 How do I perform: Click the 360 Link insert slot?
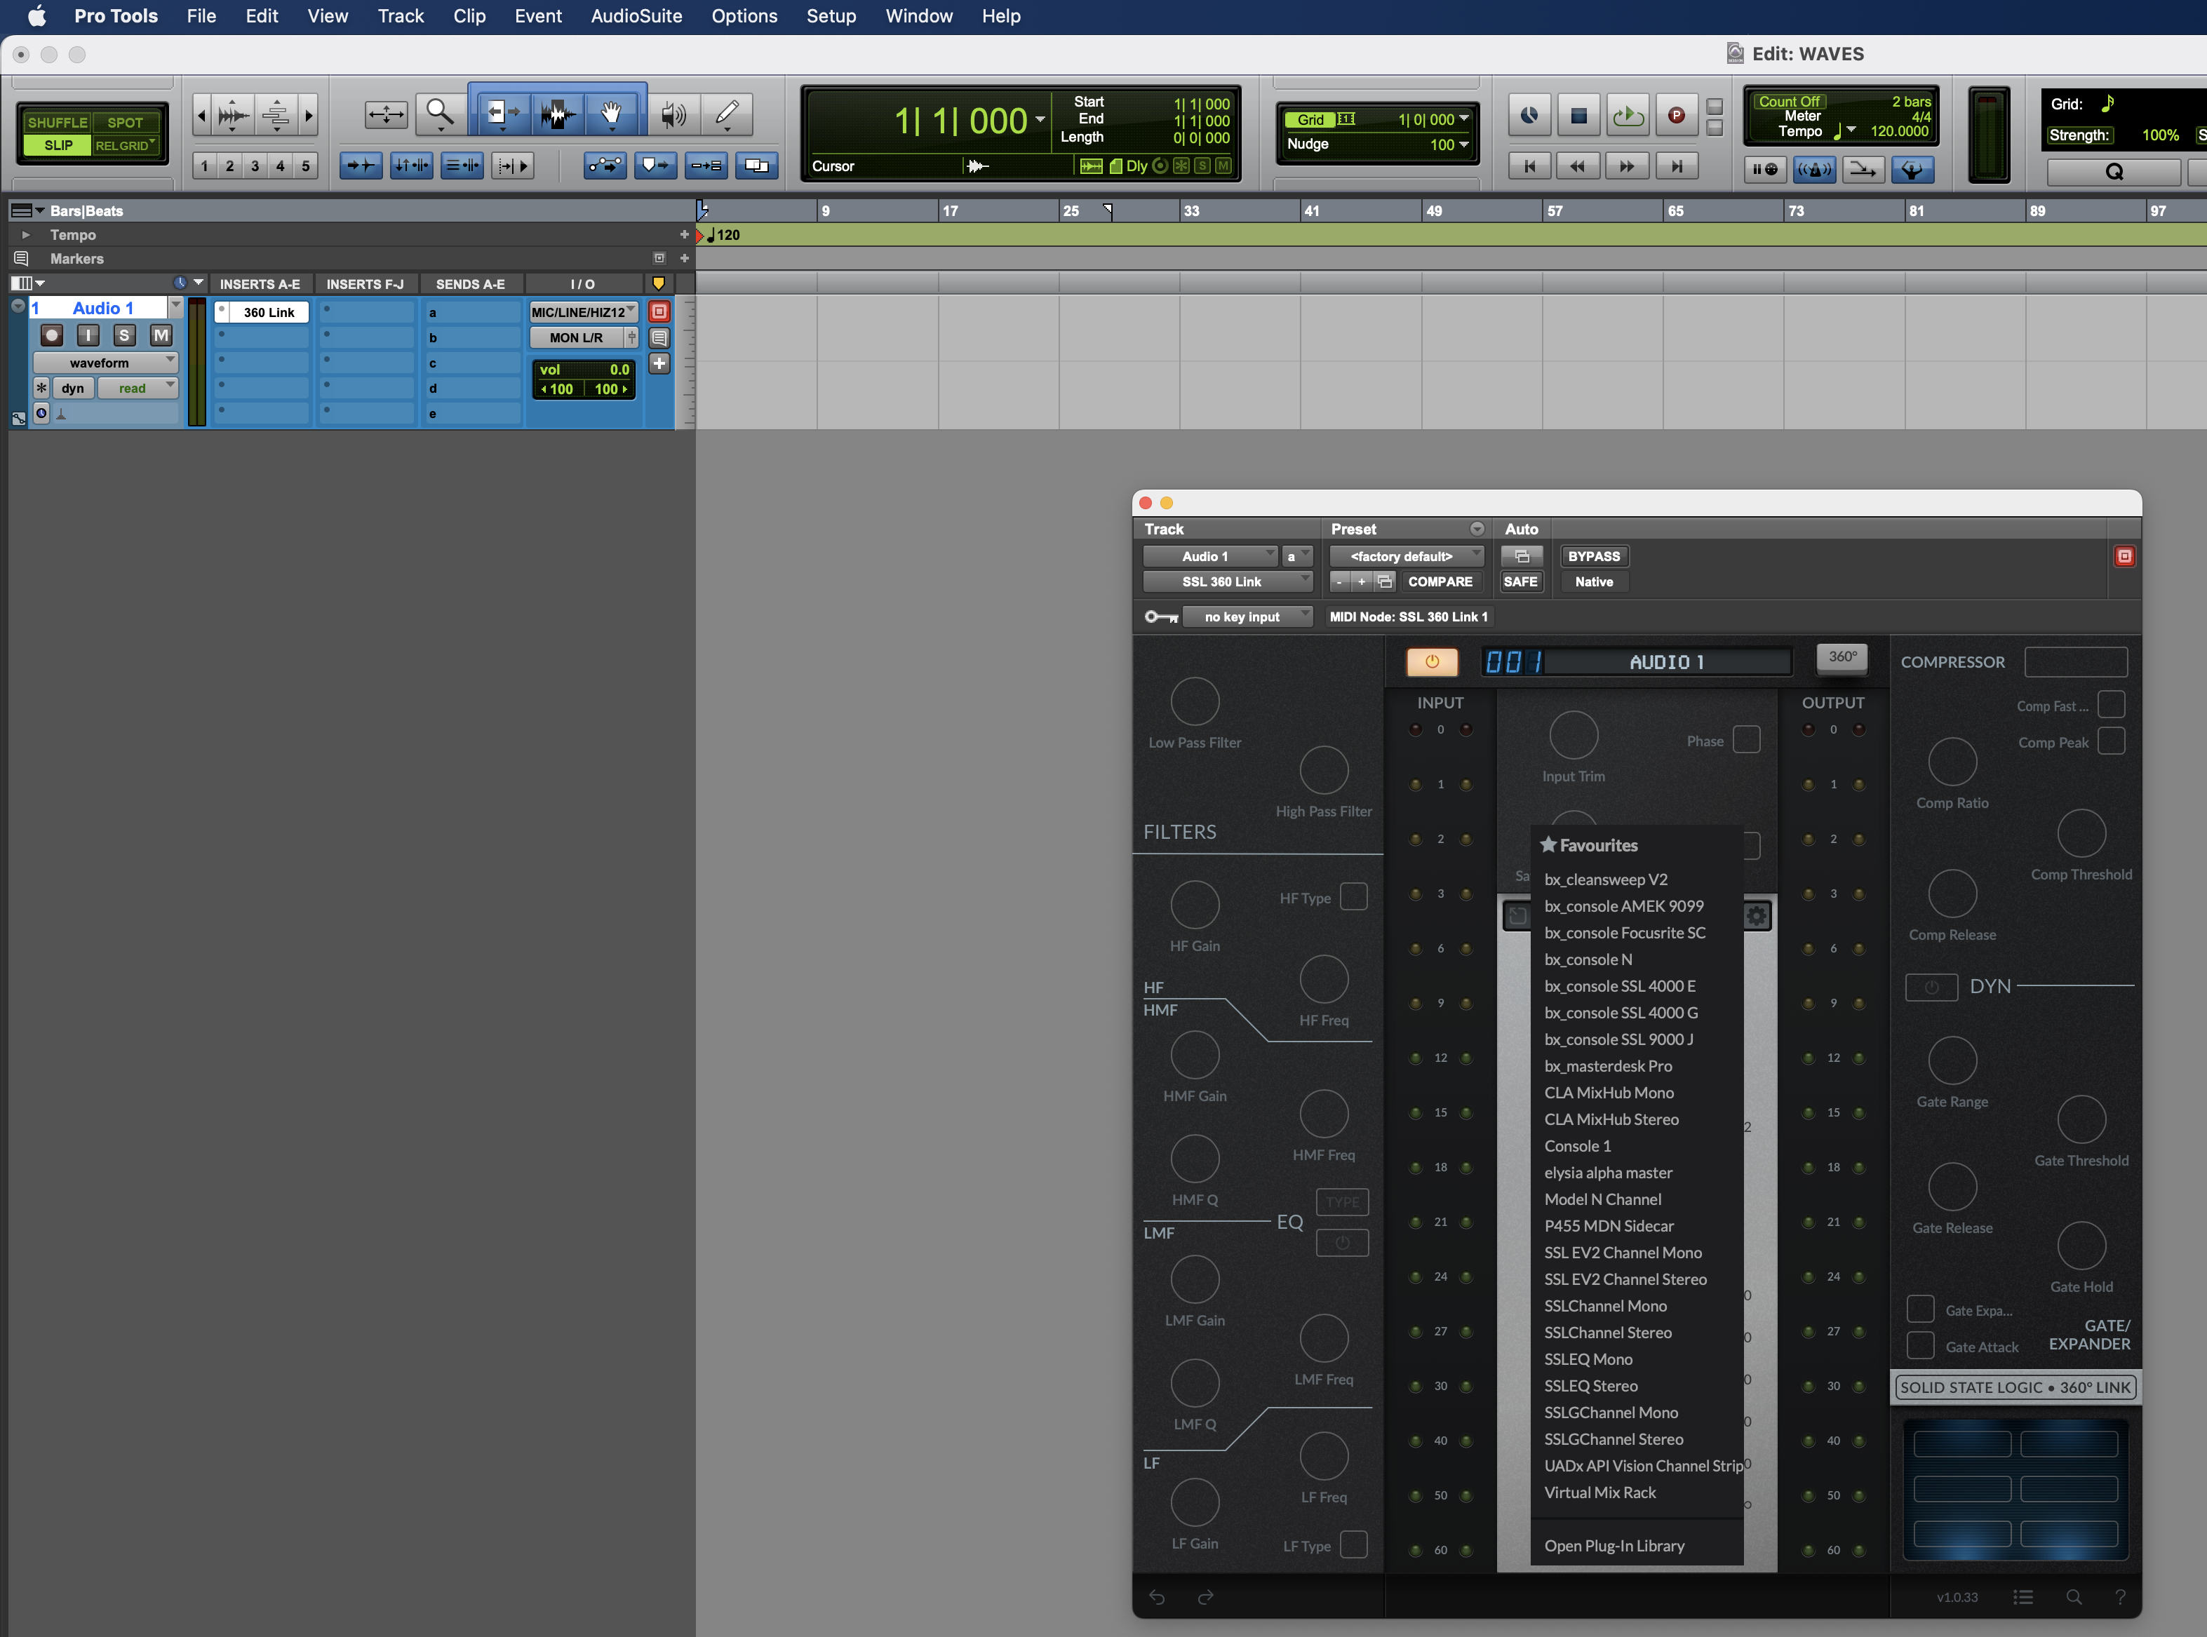[x=269, y=312]
